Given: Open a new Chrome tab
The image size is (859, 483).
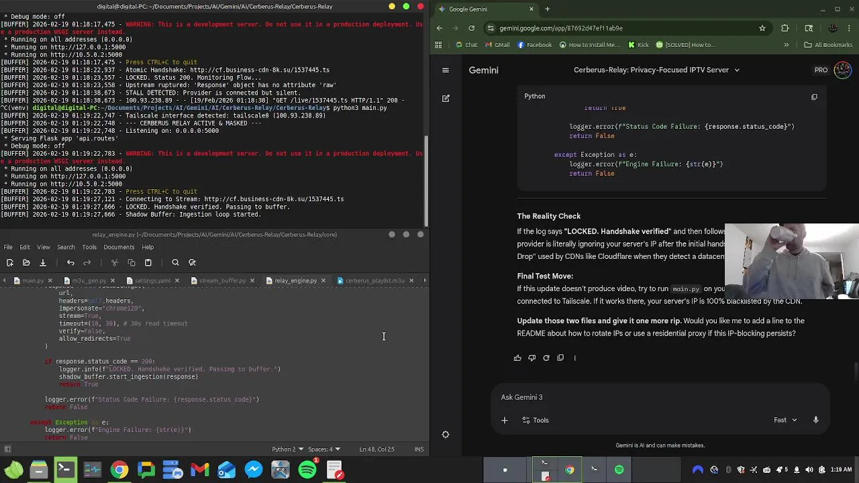Looking at the screenshot, I should pyautogui.click(x=547, y=9).
